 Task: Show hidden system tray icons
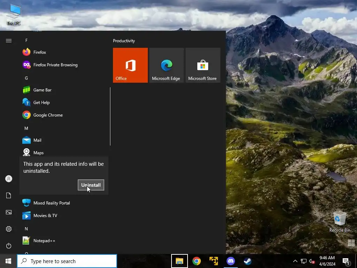(295, 261)
